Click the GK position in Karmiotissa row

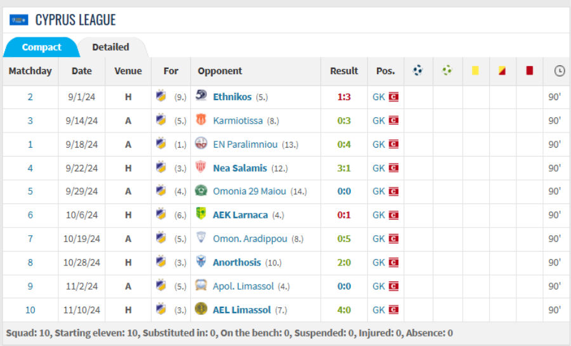click(x=379, y=120)
